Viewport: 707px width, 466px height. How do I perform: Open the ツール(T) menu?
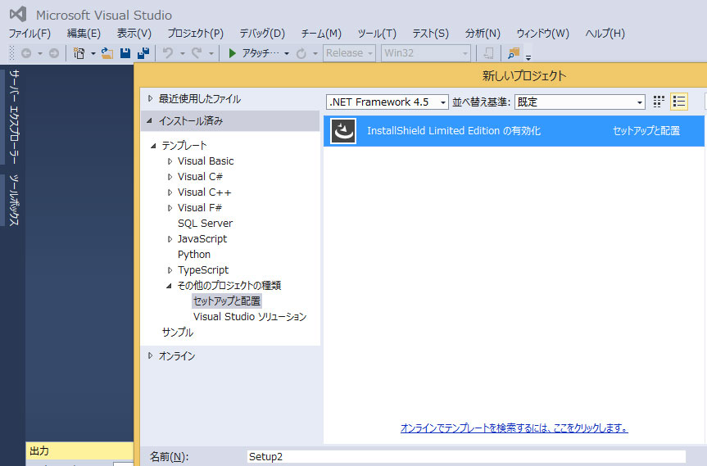[377, 34]
